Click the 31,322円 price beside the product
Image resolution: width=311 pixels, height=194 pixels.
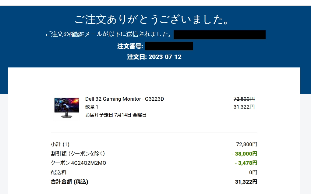(x=244, y=107)
